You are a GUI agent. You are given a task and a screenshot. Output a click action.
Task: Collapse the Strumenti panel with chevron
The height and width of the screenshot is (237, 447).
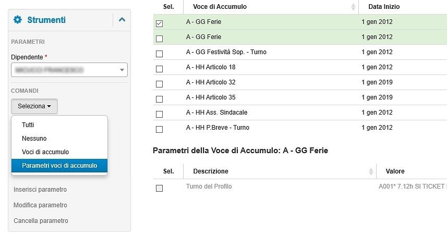122,20
